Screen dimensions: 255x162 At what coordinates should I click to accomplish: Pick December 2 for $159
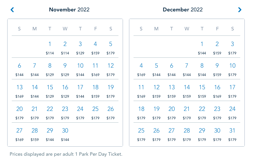coord(217,47)
